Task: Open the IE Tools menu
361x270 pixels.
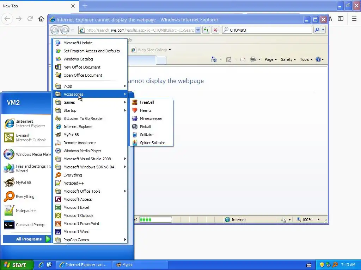Action: [x=306, y=59]
